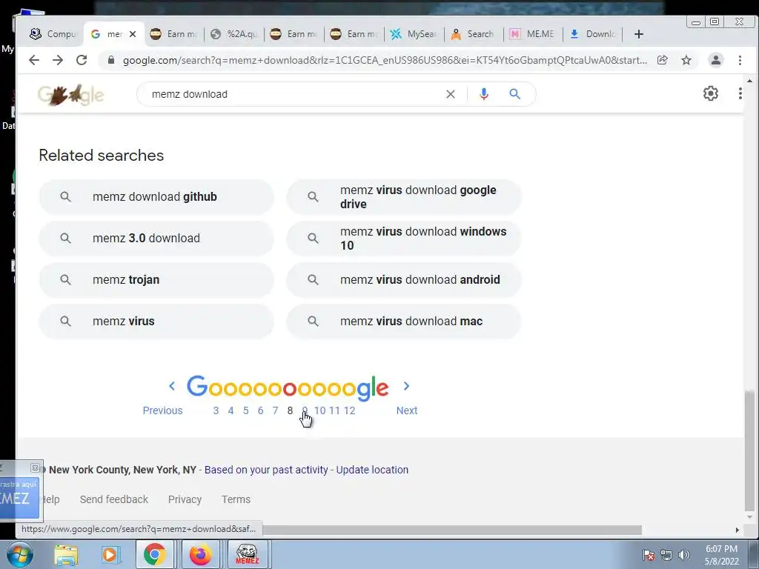
Task: Click the Google doodle logo
Action: (x=70, y=94)
